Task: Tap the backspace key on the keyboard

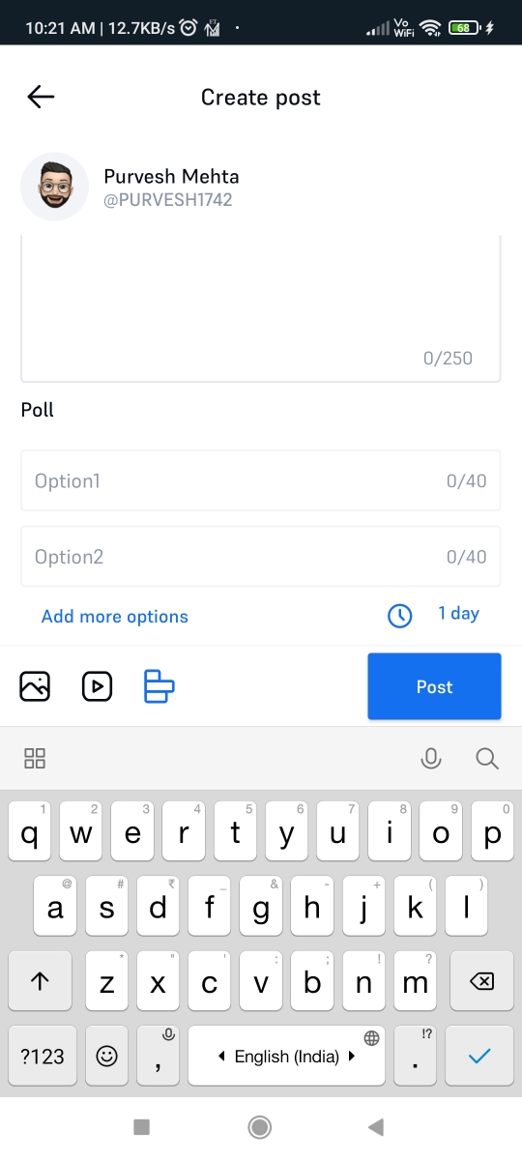Action: coord(480,981)
